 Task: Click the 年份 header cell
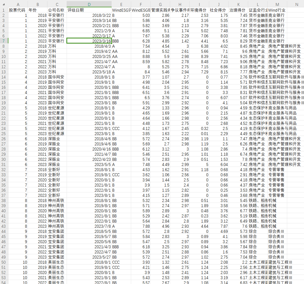[x=37, y=10]
